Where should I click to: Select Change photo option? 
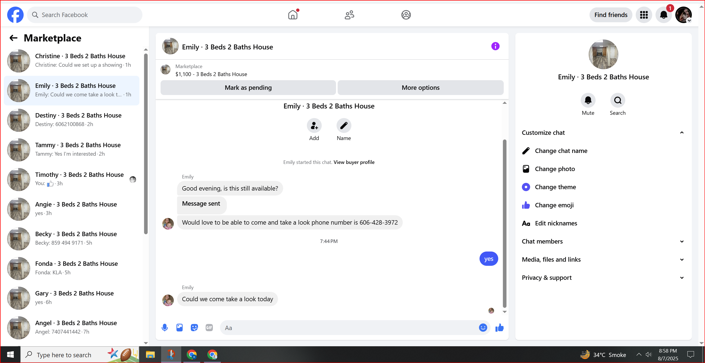(x=604, y=169)
